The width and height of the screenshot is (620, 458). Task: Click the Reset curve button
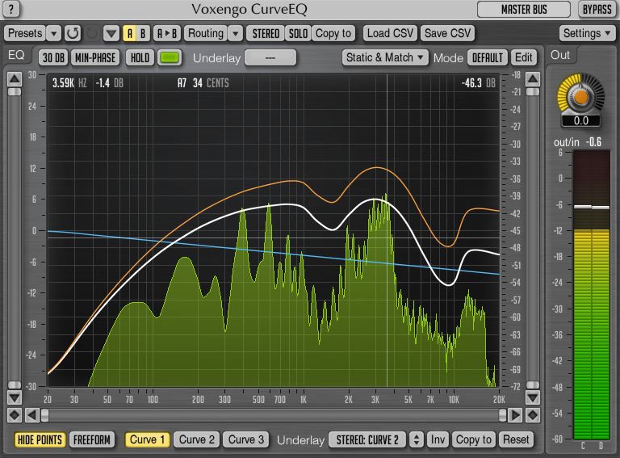click(516, 439)
